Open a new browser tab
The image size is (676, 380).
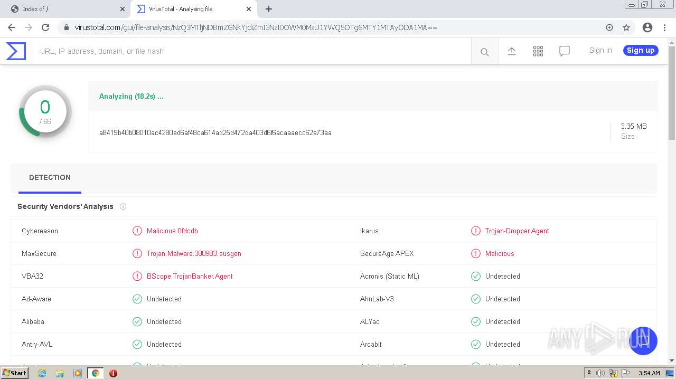pyautogui.click(x=269, y=9)
